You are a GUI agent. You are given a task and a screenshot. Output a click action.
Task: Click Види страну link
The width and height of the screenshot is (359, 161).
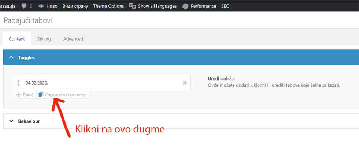click(75, 6)
